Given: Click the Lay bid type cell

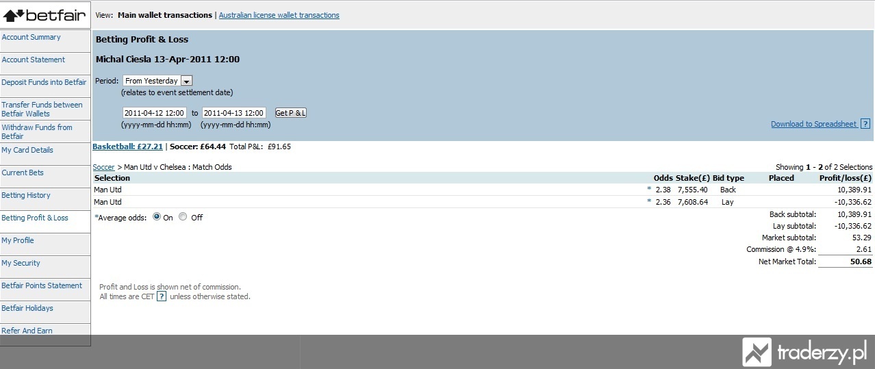Looking at the screenshot, I should point(727,202).
